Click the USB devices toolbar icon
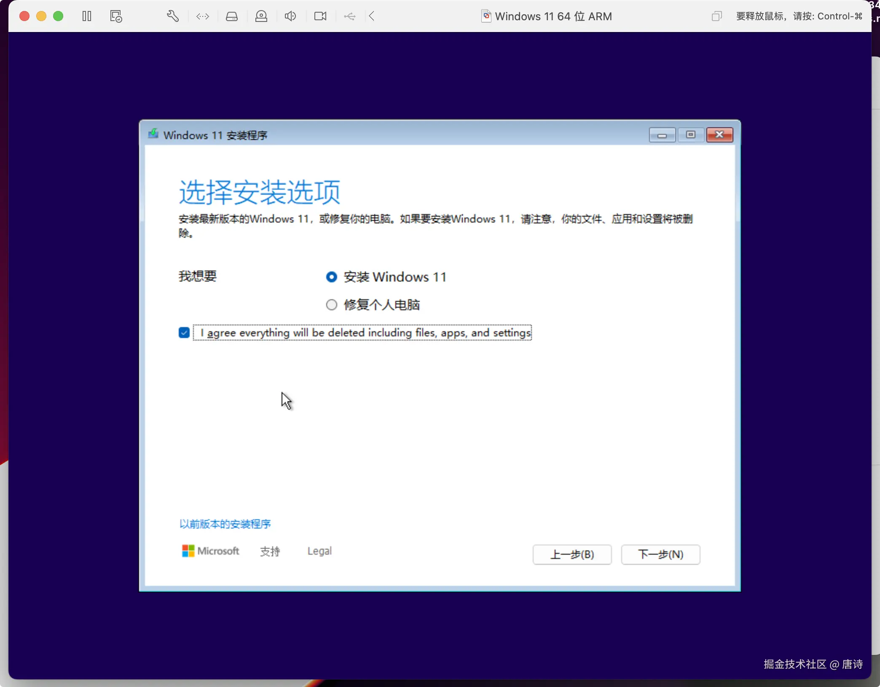Screen dimensions: 880x687 click(x=349, y=16)
